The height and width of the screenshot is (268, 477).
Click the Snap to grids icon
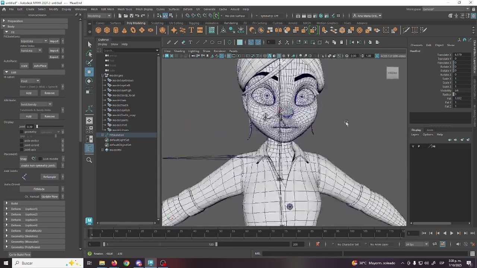click(188, 16)
